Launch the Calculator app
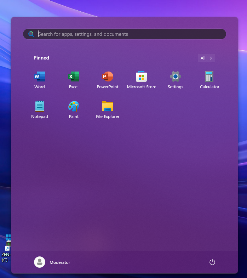This screenshot has height=278, width=247. [209, 80]
